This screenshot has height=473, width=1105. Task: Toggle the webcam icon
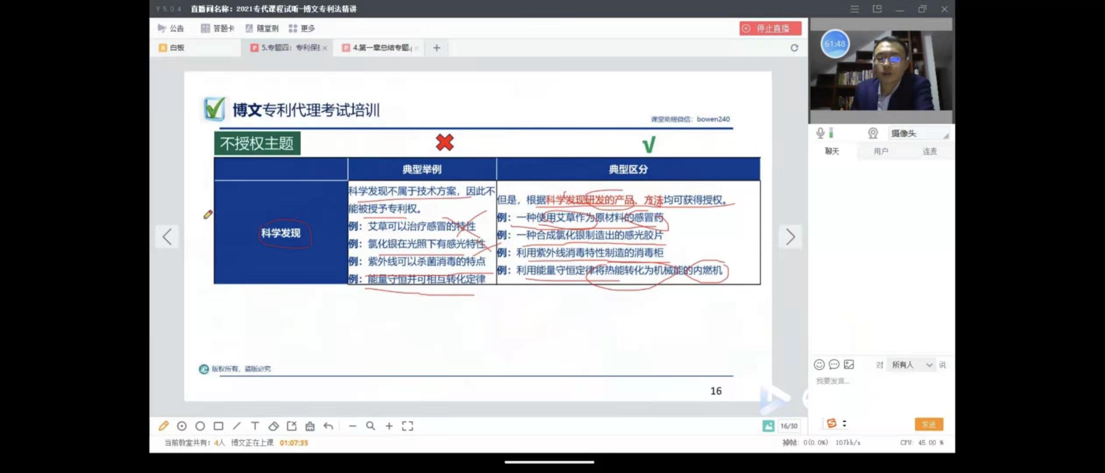pos(872,133)
